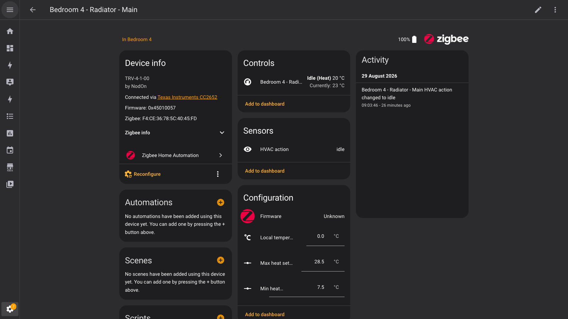This screenshot has width=568, height=319.
Task: Add a new script with plus icon
Action: [x=220, y=317]
